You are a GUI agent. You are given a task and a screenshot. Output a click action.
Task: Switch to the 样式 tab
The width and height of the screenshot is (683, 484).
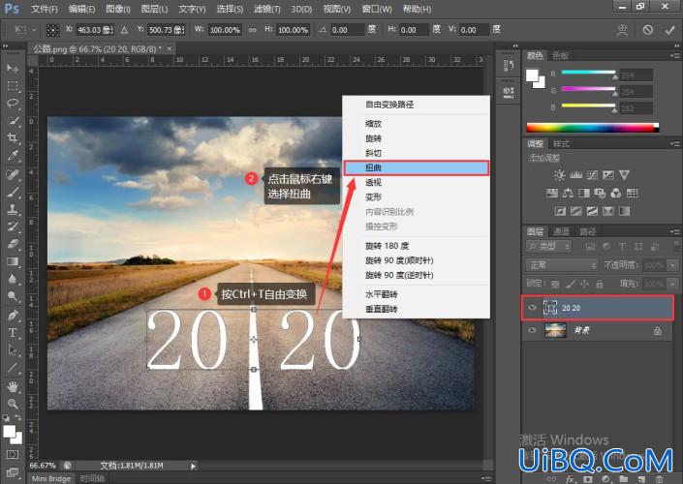561,143
